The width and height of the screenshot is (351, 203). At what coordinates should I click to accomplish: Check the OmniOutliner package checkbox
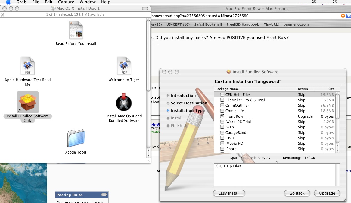point(222,105)
